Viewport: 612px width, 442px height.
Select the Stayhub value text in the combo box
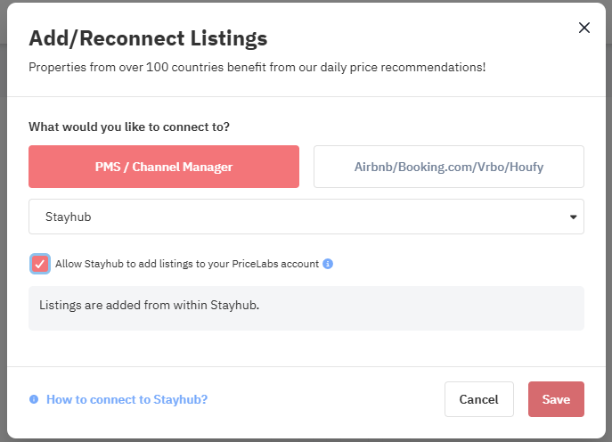tap(69, 217)
